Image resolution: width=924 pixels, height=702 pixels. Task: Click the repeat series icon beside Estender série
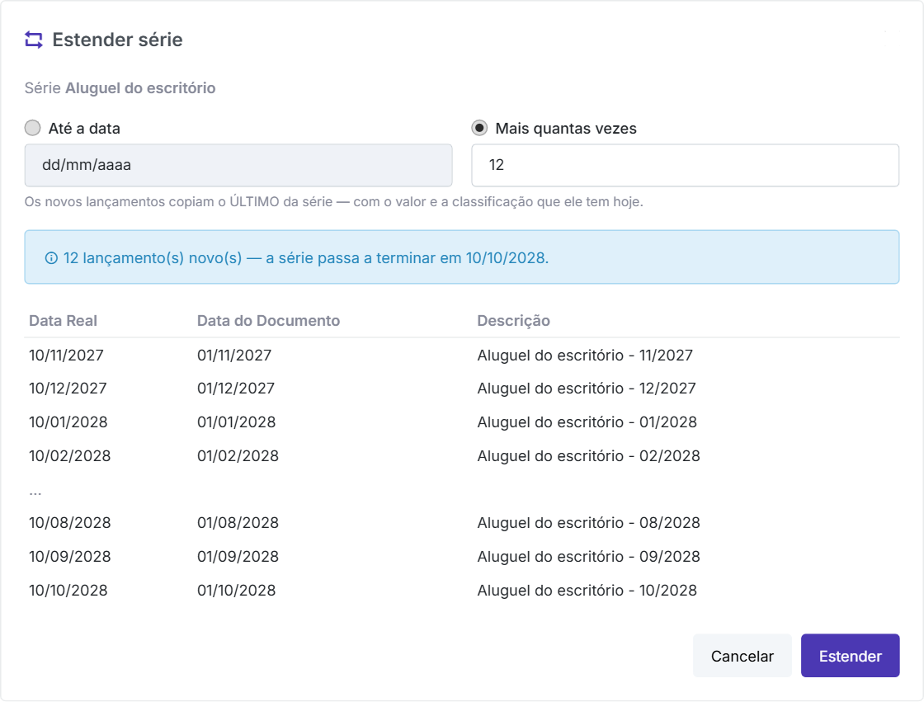point(34,40)
